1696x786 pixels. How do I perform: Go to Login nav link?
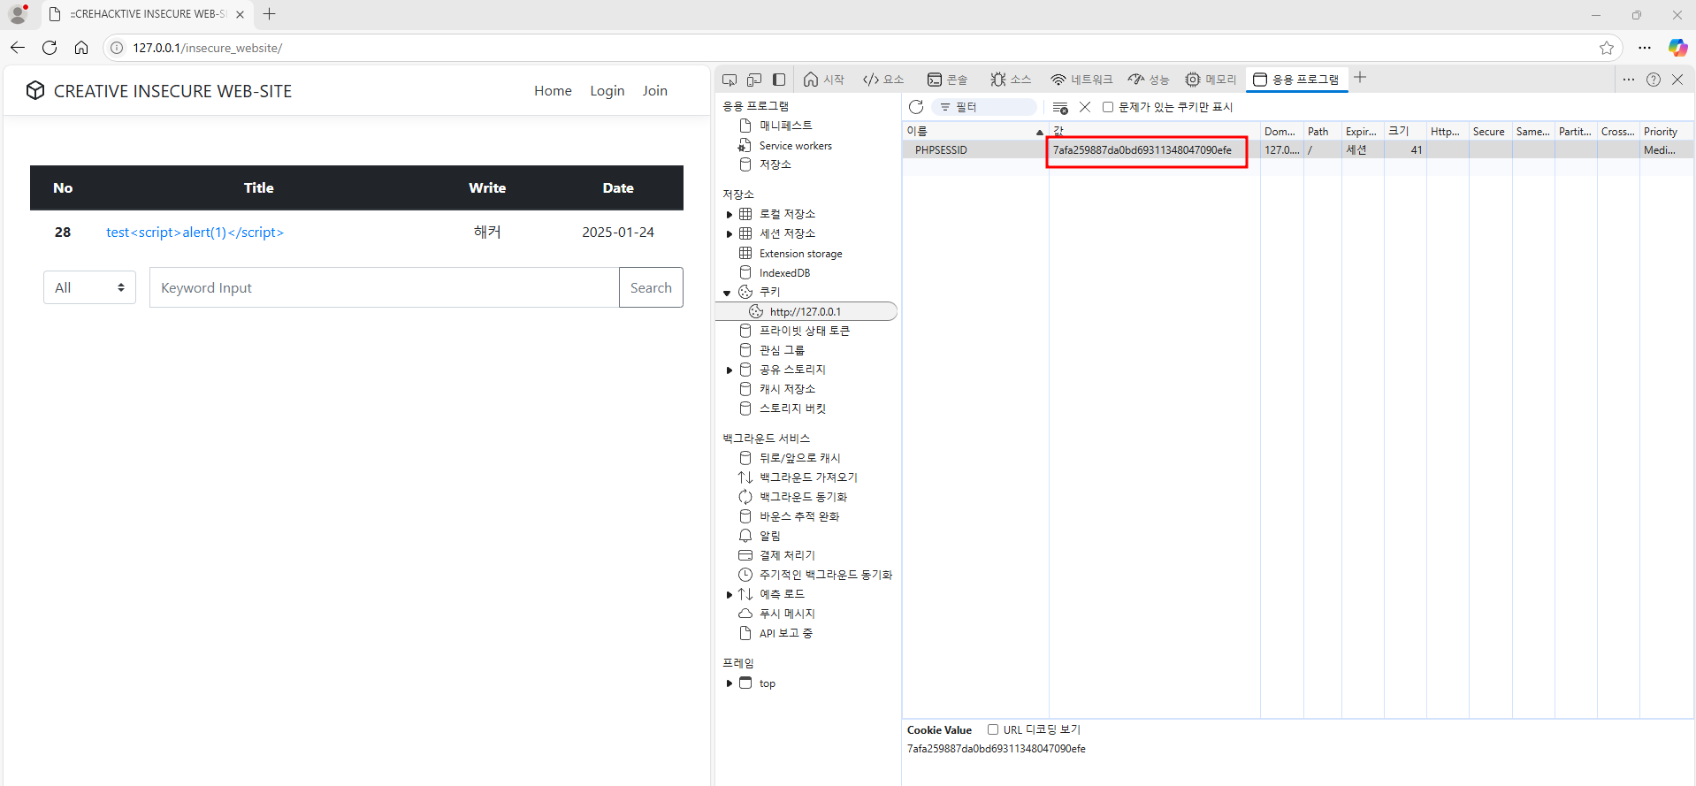click(x=607, y=90)
